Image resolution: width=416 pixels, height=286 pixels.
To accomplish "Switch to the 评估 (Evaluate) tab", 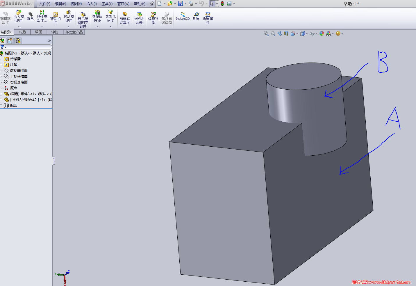I will [x=55, y=32].
